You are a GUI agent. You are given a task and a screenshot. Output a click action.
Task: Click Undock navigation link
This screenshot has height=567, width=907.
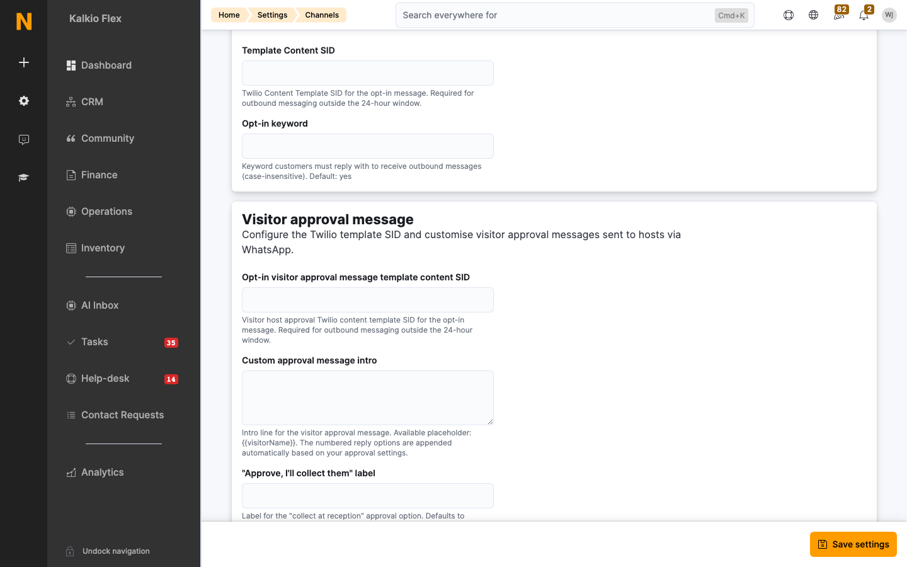[x=116, y=551]
